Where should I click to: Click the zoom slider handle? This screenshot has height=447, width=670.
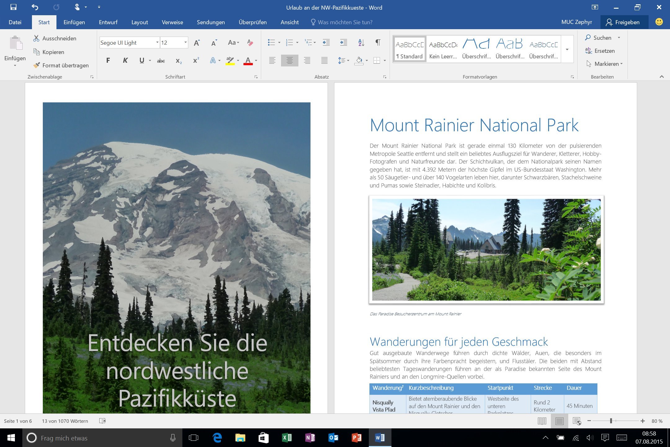click(x=611, y=421)
